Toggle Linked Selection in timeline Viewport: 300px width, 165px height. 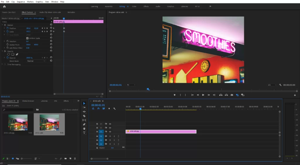[x=104, y=109]
